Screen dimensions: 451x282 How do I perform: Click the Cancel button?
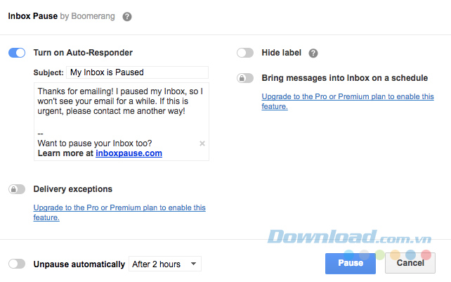coord(410,263)
